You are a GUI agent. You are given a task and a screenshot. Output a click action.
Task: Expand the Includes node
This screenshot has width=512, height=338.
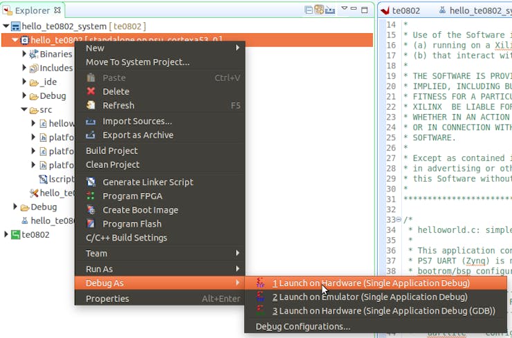24,68
